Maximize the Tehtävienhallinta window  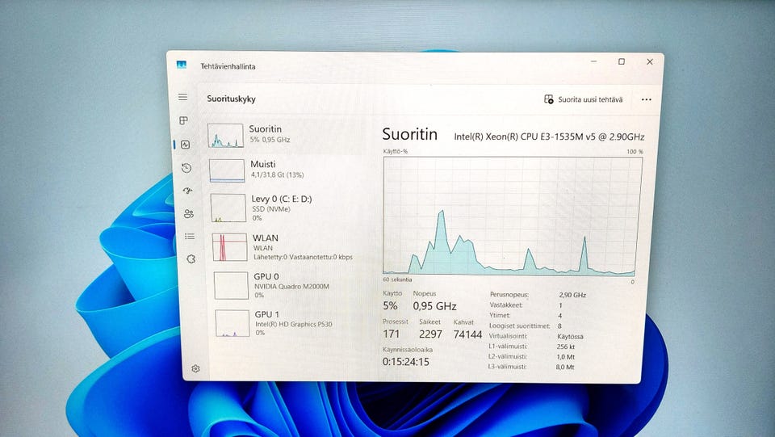point(622,61)
